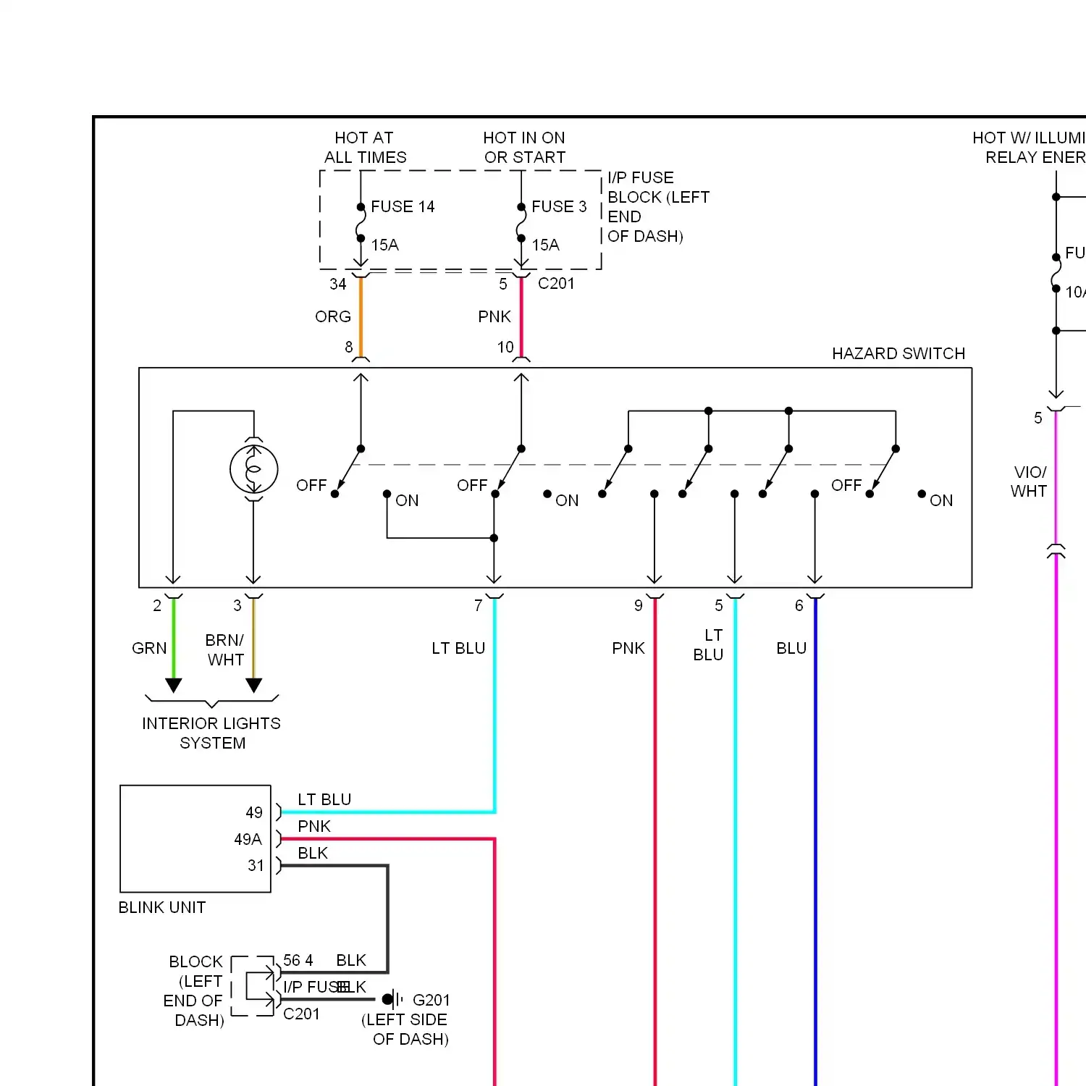Click the 15A rating under Fuse 14
The image size is (1086, 1086).
coord(385,245)
